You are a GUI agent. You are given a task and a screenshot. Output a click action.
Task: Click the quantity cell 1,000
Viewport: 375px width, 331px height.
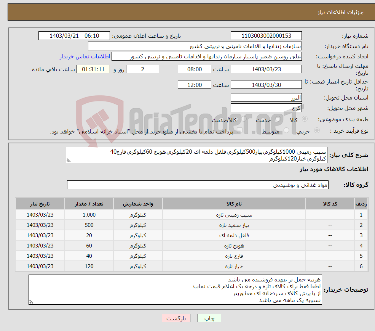(89, 215)
